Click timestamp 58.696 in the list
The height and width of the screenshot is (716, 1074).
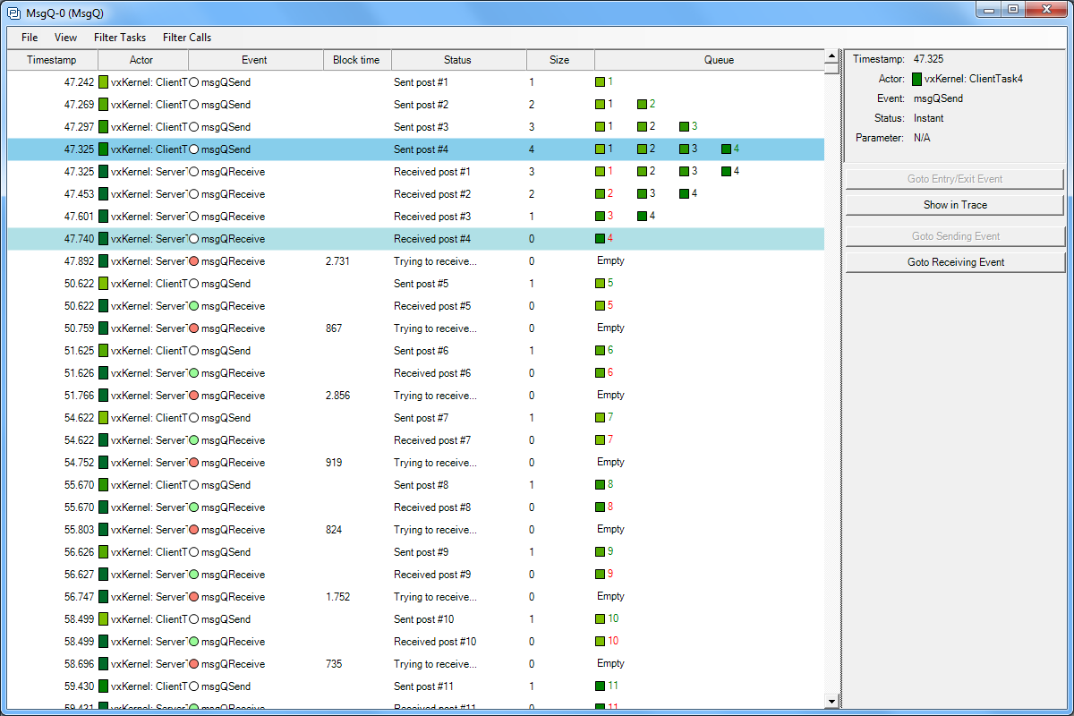(x=80, y=664)
